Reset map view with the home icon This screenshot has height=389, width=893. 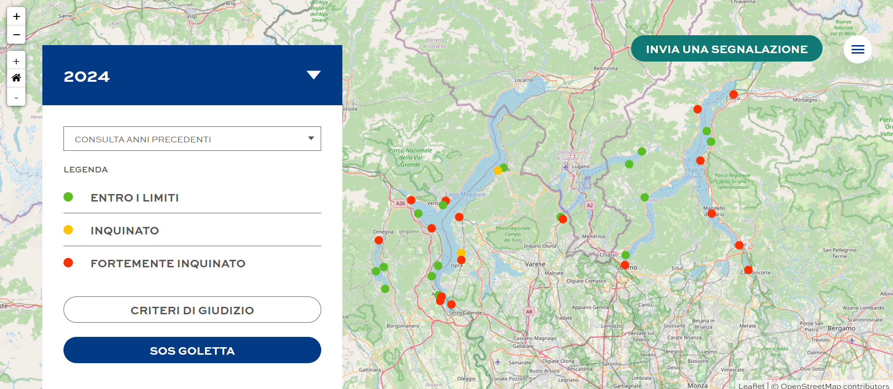coord(16,78)
